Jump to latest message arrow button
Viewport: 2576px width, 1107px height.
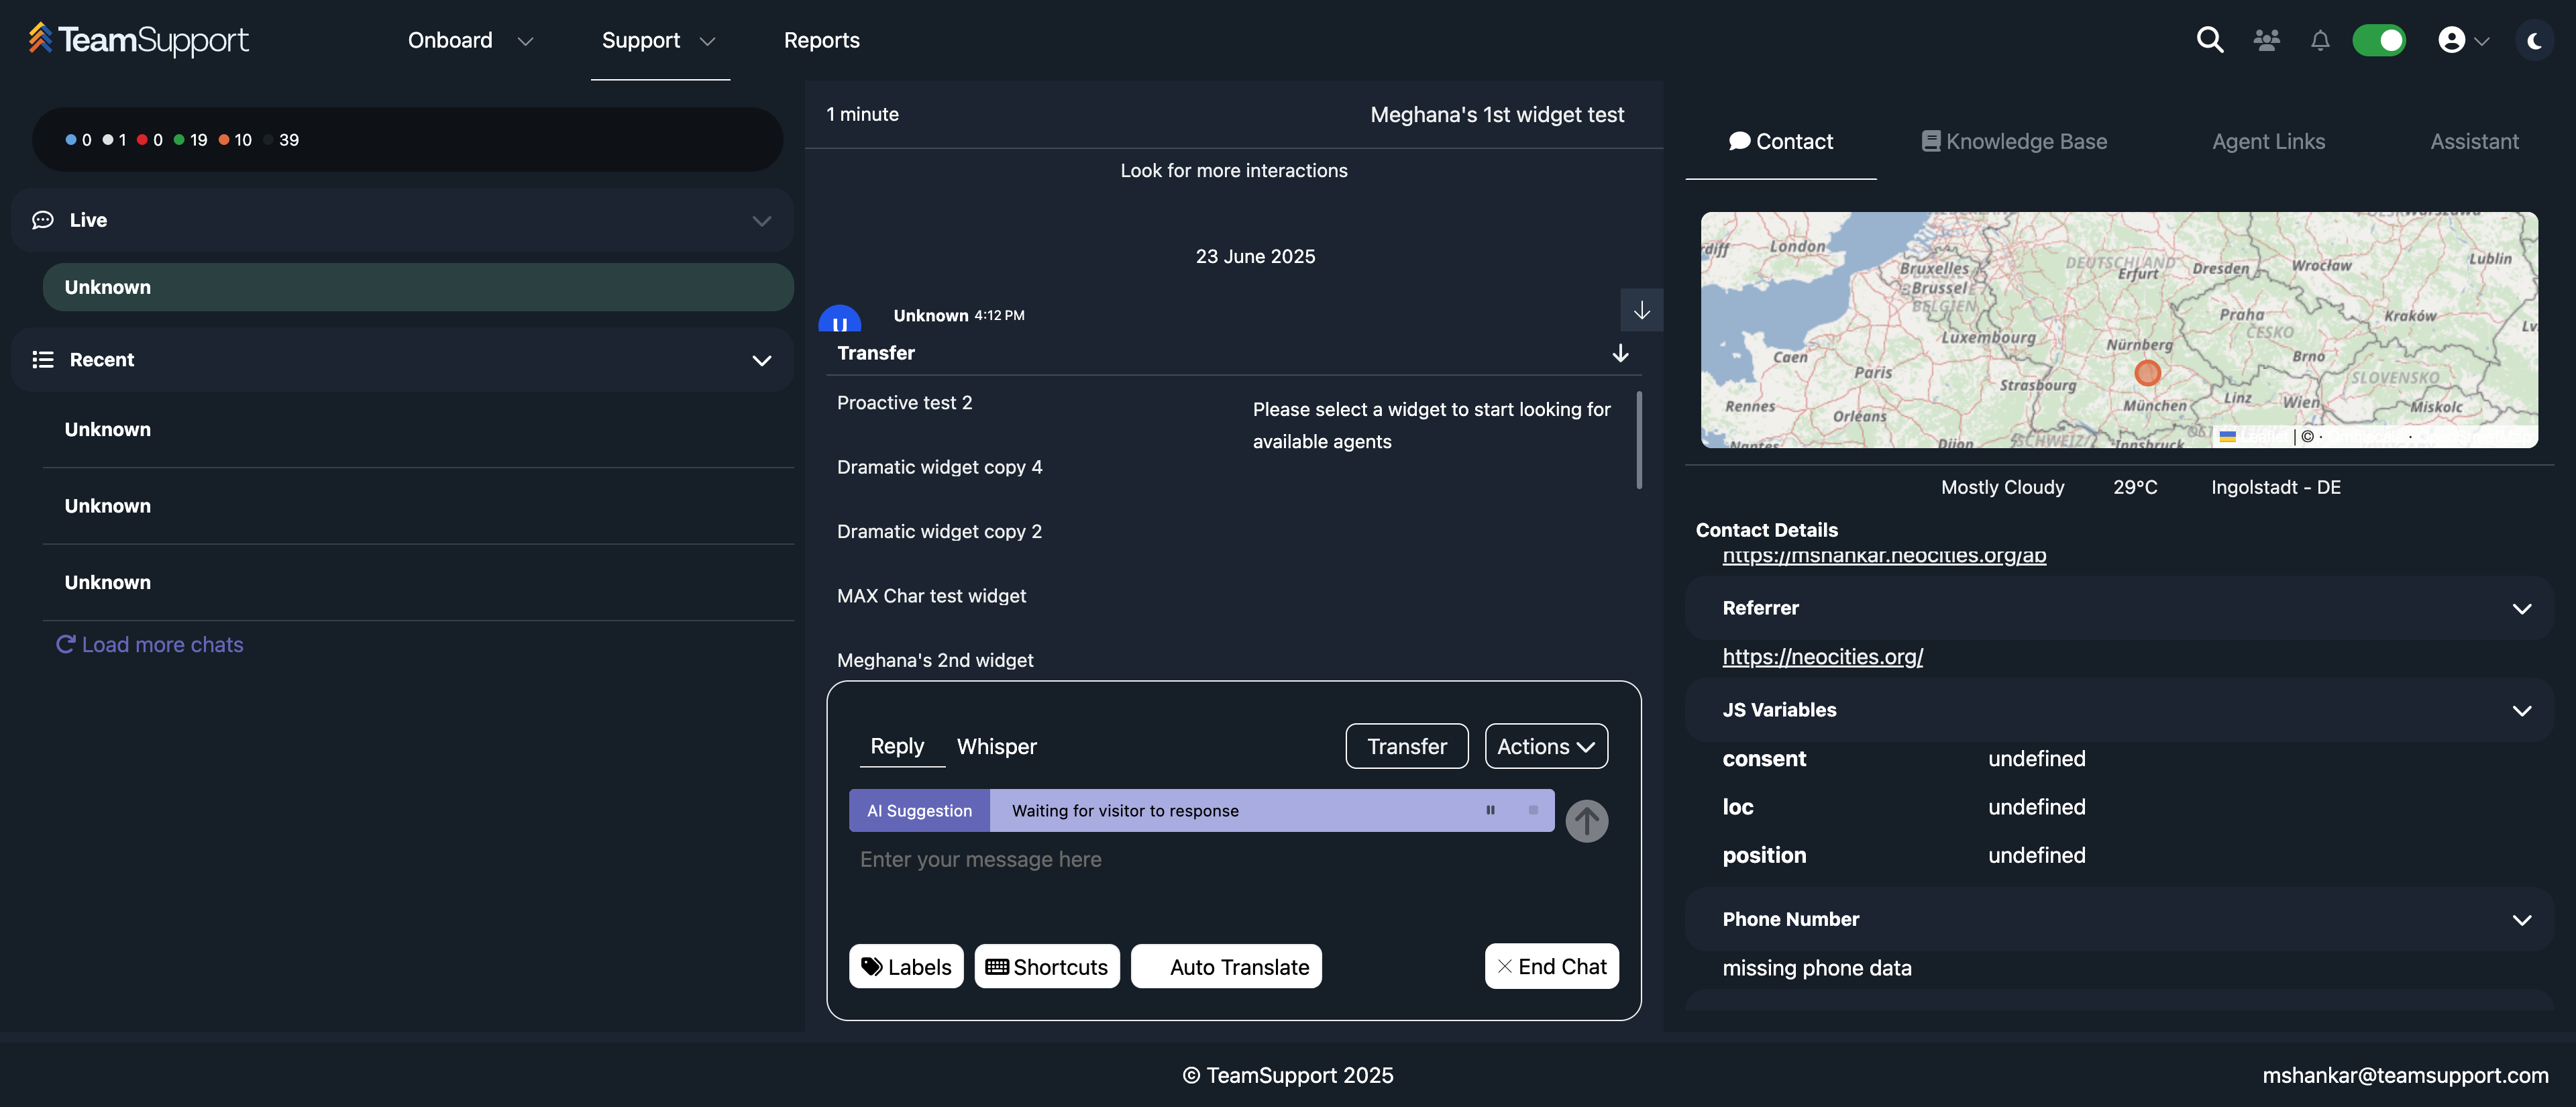pos(1641,310)
